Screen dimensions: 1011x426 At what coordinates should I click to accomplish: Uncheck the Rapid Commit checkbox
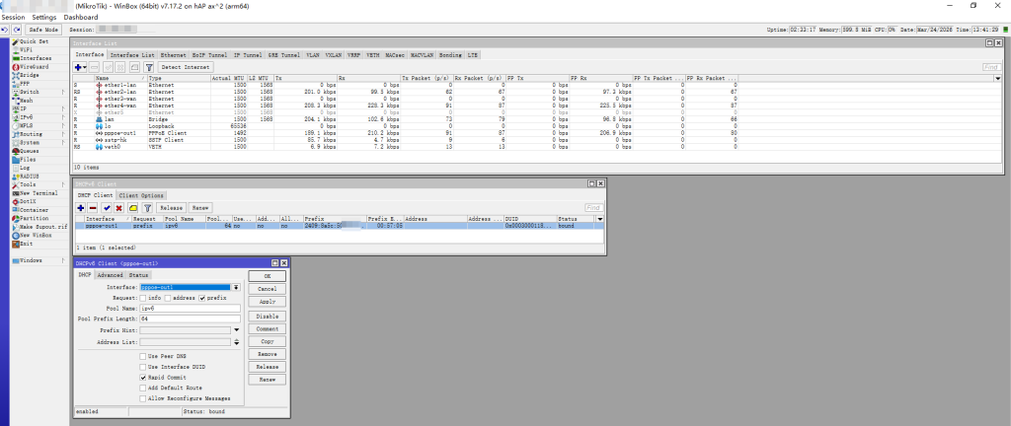[143, 377]
